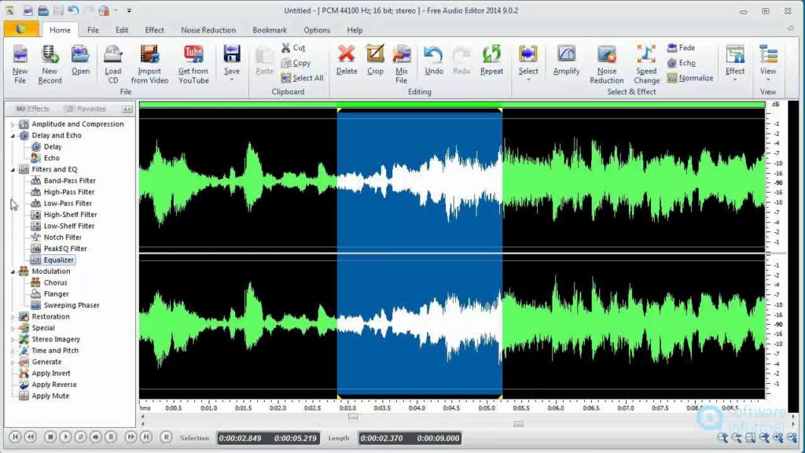805x453 pixels.
Task: Click the Normalize button
Action: 690,78
